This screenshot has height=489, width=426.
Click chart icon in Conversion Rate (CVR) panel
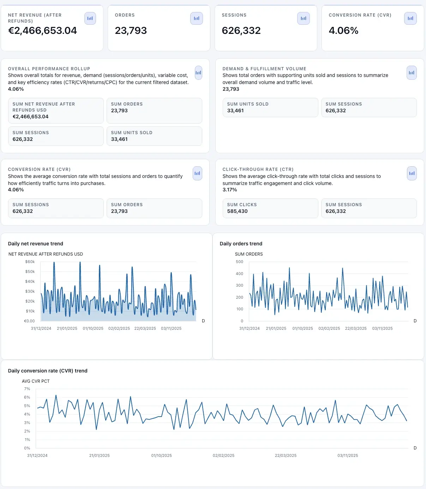[x=197, y=173]
